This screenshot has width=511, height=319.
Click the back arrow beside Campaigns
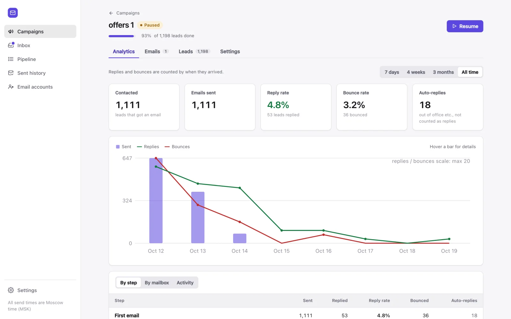111,13
